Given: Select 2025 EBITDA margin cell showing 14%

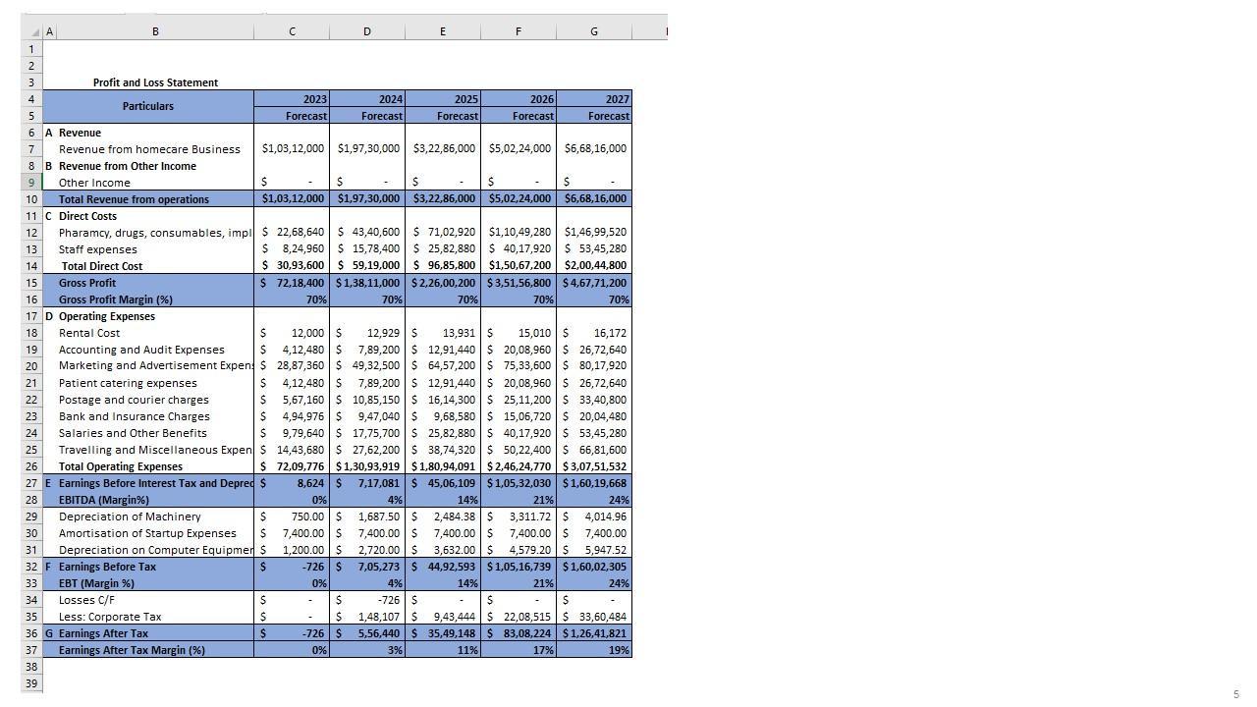Looking at the screenshot, I should (443, 500).
